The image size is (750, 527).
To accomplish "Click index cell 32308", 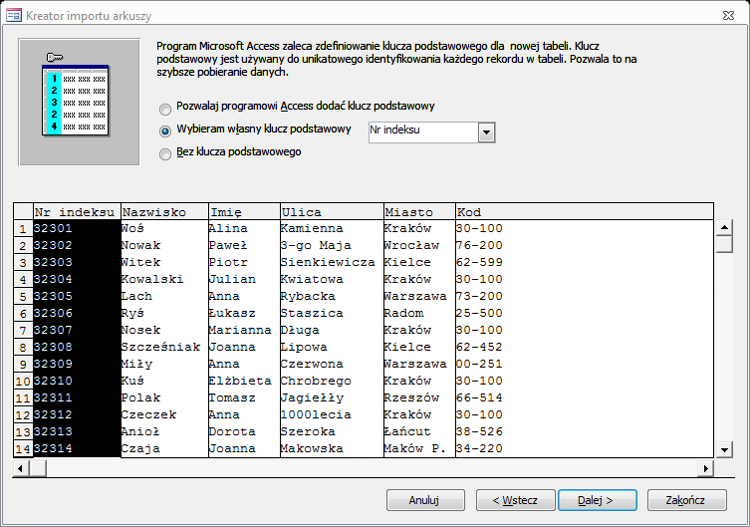I will (x=77, y=348).
